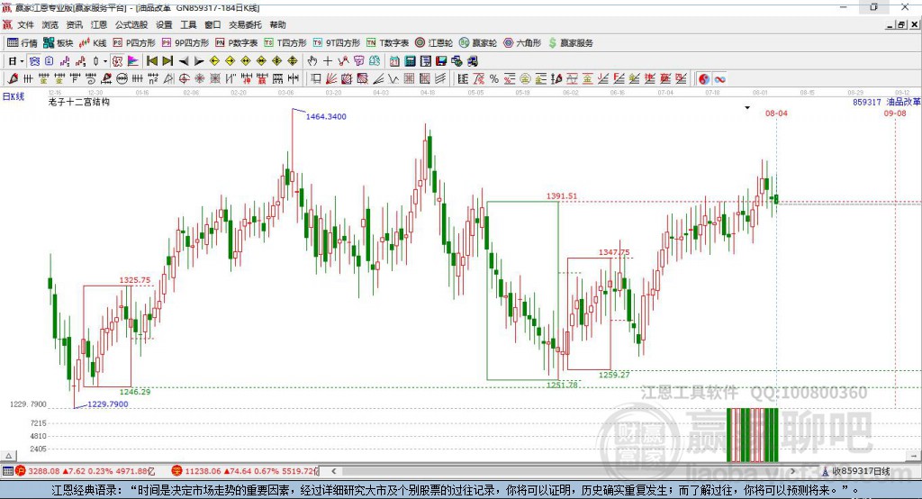This screenshot has width=922, height=499.
Task: Open the 工具 menu
Action: (x=188, y=24)
